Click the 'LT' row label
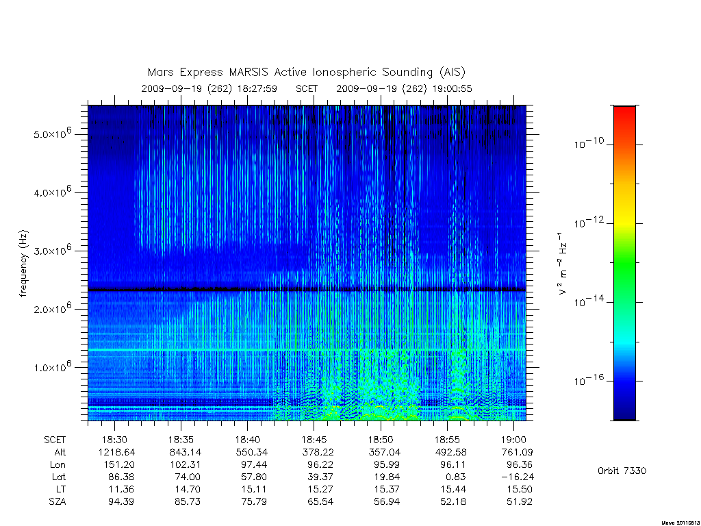701x526 pixels. coord(61,489)
